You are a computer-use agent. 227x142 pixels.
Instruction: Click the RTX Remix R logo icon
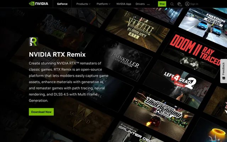click(x=33, y=42)
